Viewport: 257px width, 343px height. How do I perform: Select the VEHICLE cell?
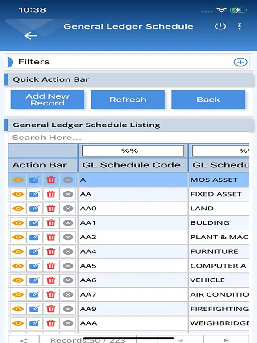219,280
